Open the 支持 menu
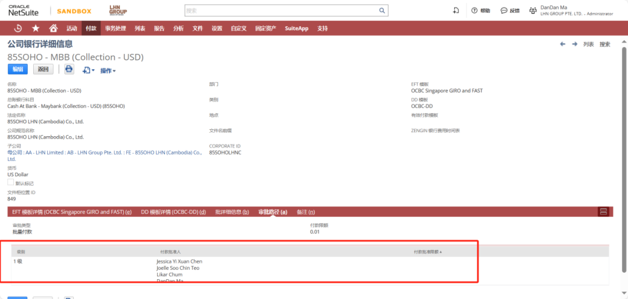This screenshot has height=299, width=628. coord(322,29)
